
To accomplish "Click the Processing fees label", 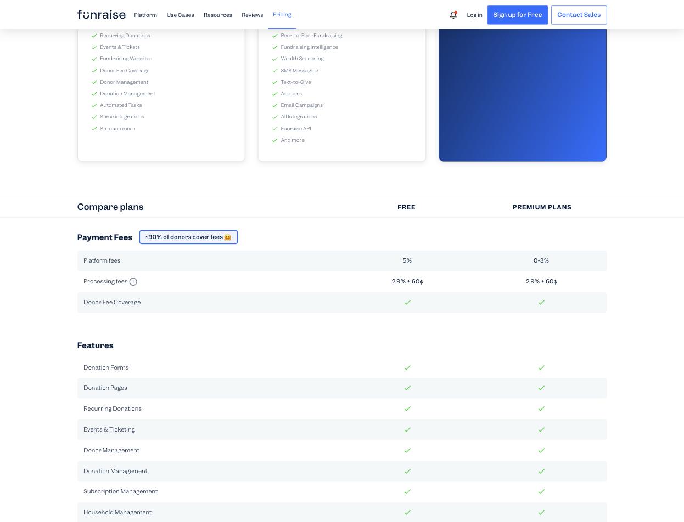I will click(105, 281).
